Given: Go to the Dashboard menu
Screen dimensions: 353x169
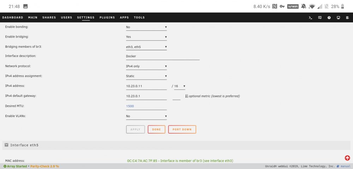Looking at the screenshot, I should click(13, 18).
